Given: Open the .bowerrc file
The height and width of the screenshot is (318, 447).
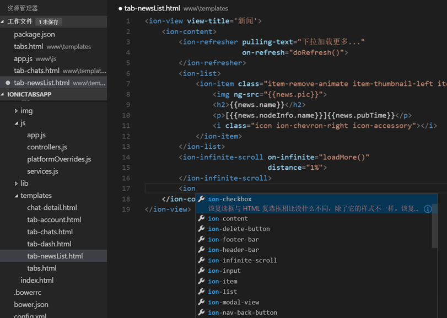Looking at the screenshot, I should coord(53,292).
